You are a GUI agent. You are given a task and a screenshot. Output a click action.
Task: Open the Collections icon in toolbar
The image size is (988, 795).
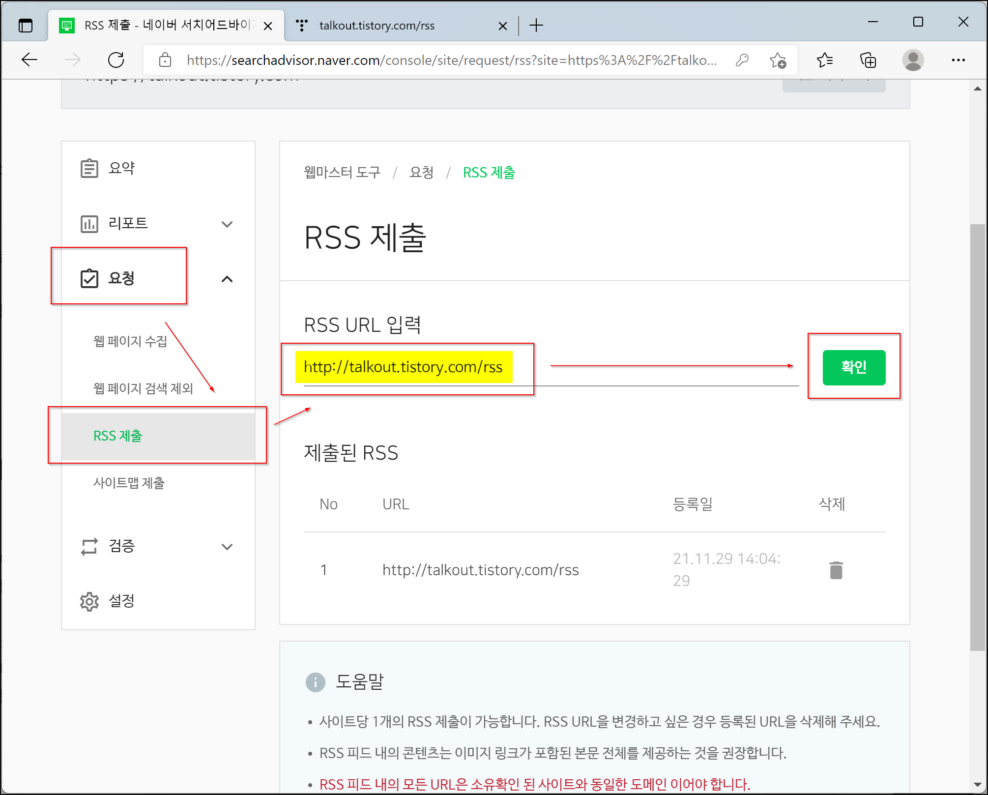868,60
